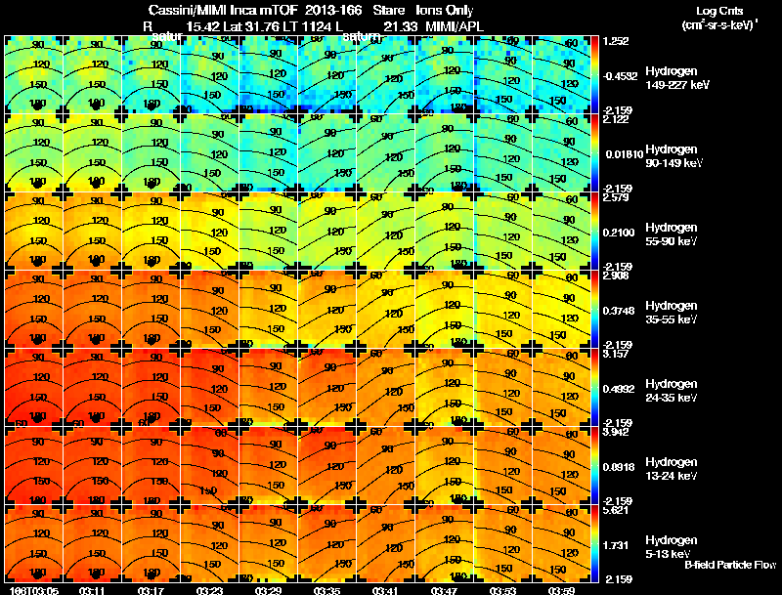782x595 pixels.
Task: Open the 149-227 keV panel at 03:41
Action: 386,75
